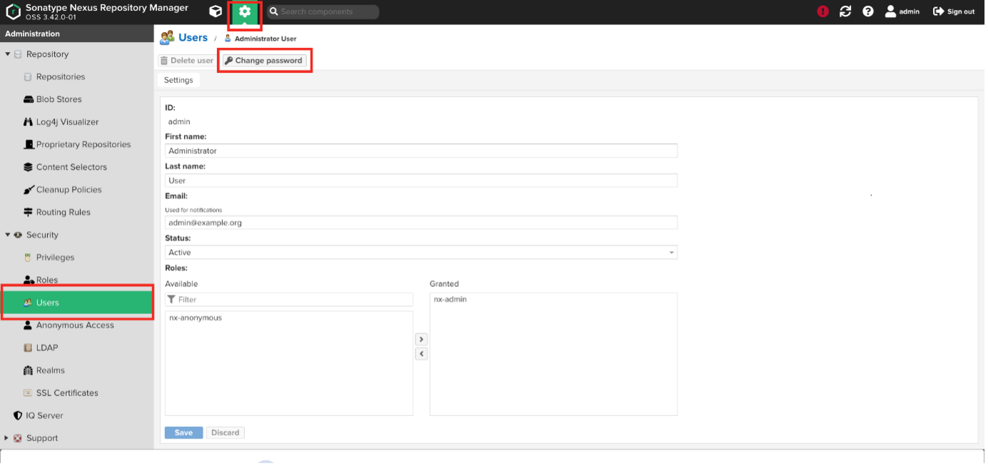Open the Help question mark icon

[868, 11]
